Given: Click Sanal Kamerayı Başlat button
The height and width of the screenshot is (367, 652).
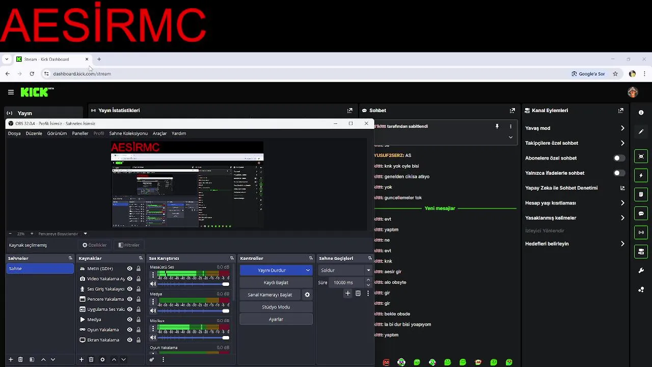Looking at the screenshot, I should (270, 295).
